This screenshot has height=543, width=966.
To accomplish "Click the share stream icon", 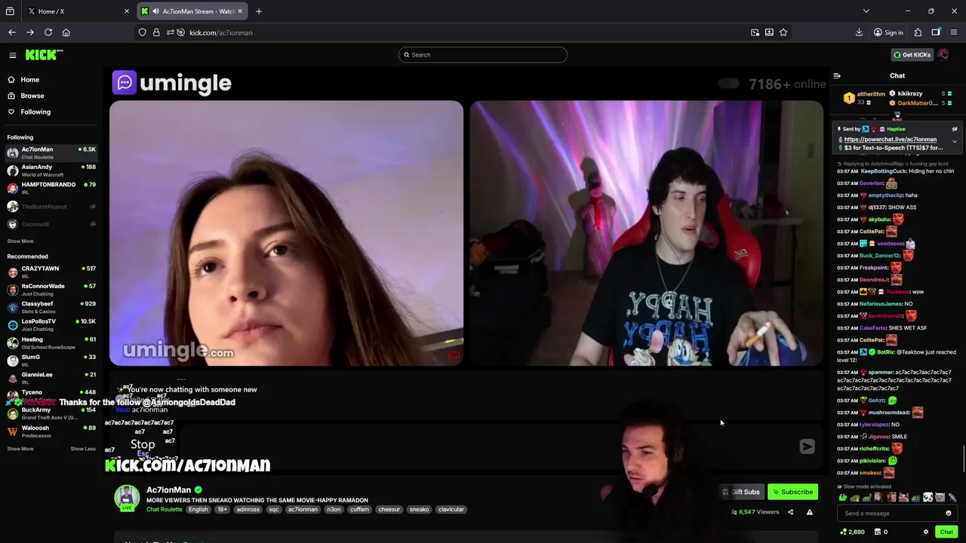I will [790, 512].
